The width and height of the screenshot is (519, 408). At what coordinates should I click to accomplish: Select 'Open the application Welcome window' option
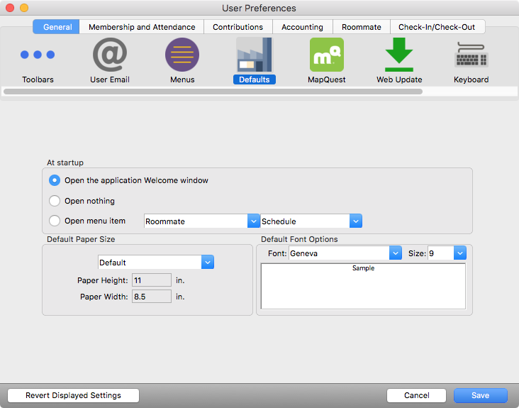(x=55, y=180)
